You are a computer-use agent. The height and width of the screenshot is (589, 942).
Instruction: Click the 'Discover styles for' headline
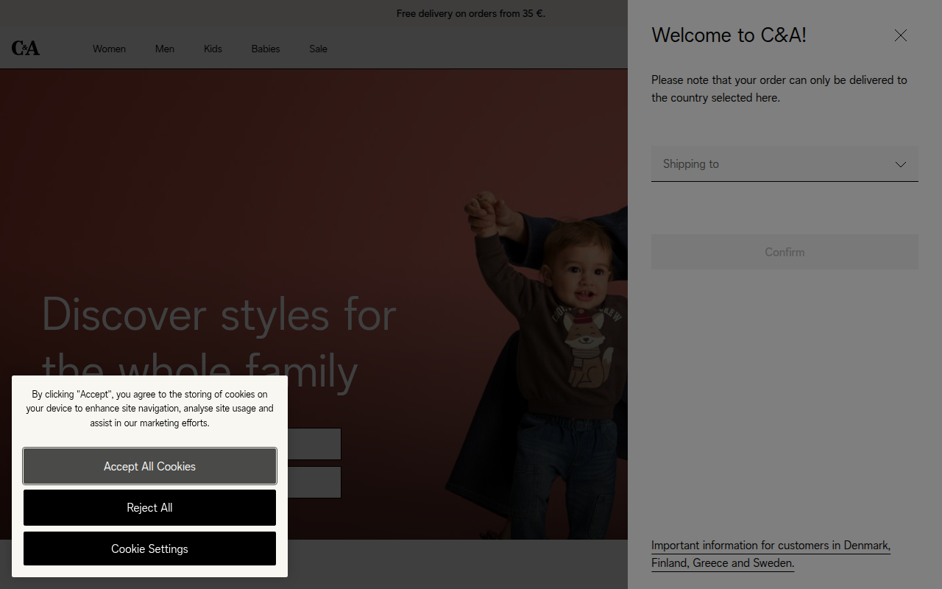click(x=219, y=314)
